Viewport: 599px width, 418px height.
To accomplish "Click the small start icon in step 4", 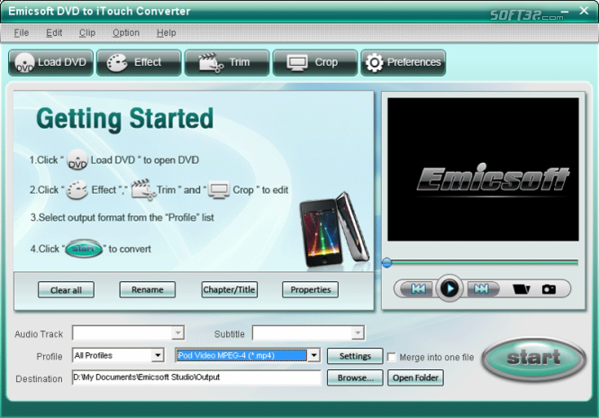I will 84,249.
